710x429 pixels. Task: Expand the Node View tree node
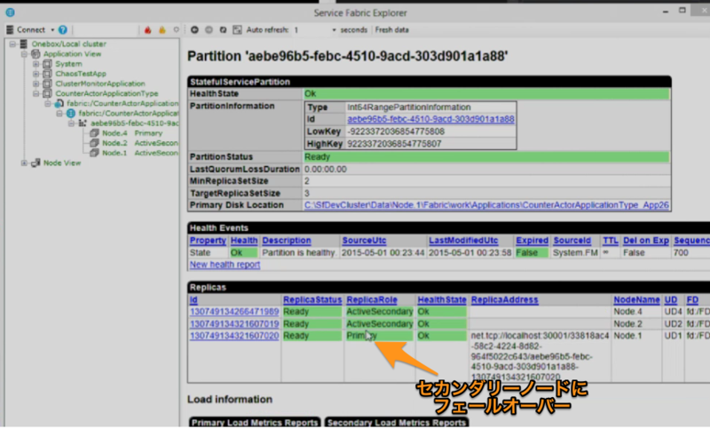pos(24,163)
